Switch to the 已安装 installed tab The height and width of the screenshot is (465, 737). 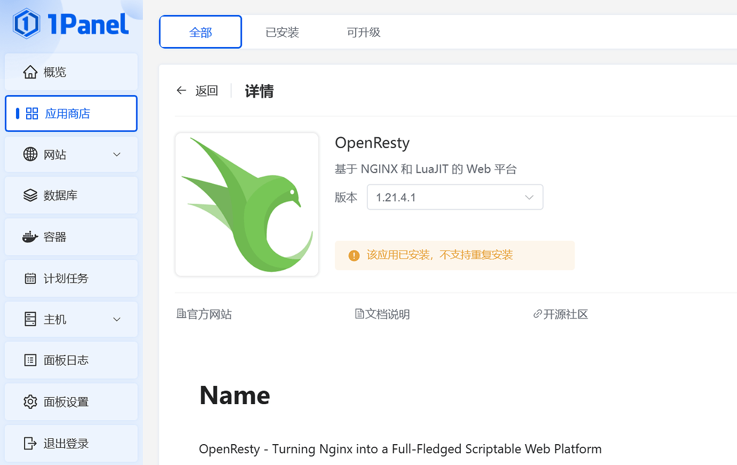point(282,32)
